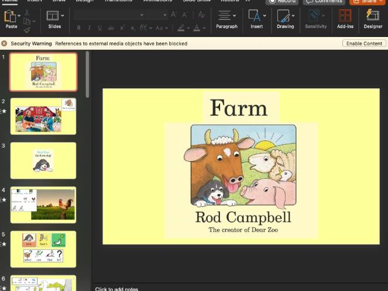Click the Clear Formatting icon
Screen dimensions: 388x291
(x=201, y=15)
